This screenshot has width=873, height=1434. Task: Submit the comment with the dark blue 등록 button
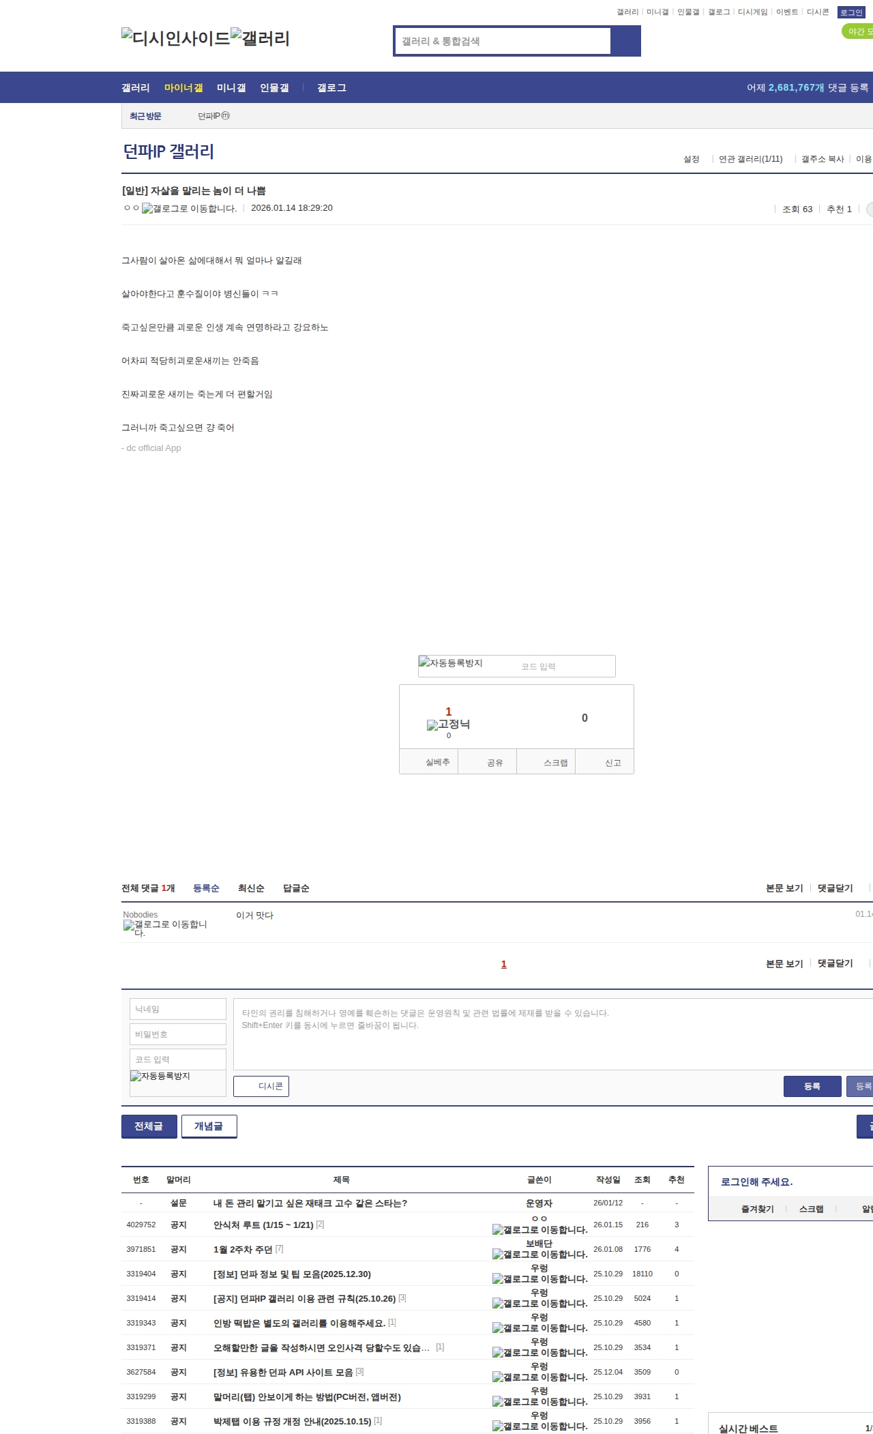[812, 1086]
